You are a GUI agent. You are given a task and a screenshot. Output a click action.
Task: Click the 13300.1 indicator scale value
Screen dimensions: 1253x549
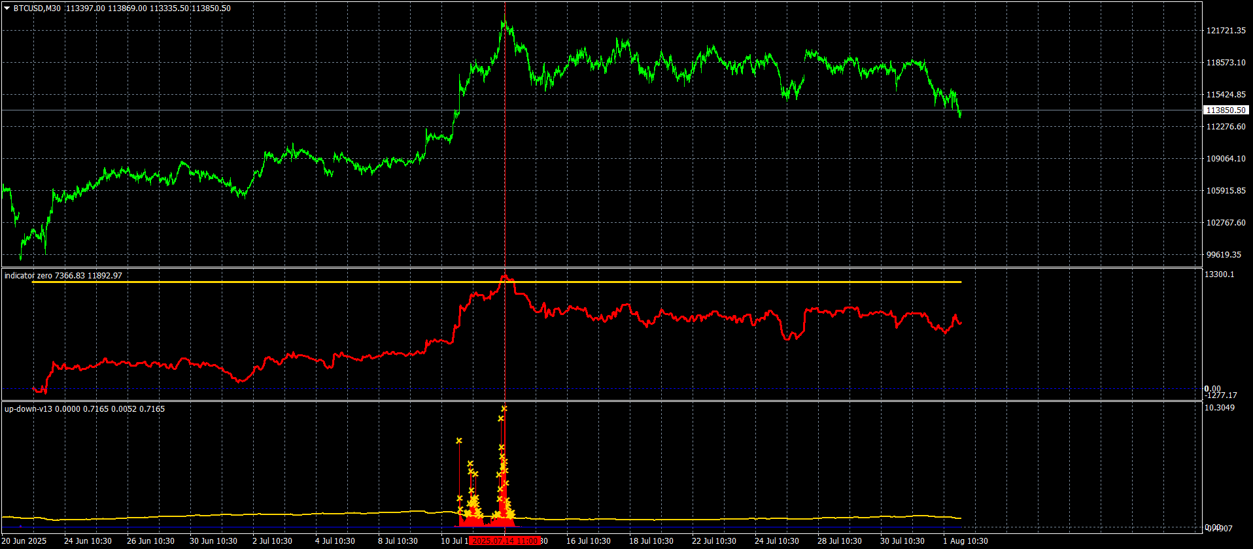click(1220, 274)
